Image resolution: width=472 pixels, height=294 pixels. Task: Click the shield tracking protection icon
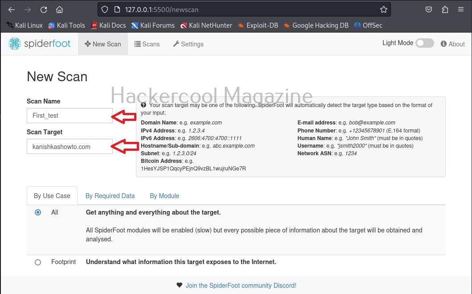(104, 10)
